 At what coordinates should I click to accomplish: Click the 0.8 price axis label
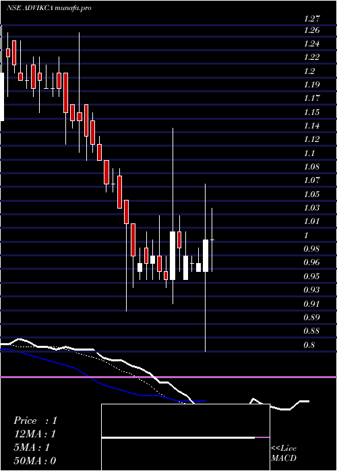tap(309, 345)
